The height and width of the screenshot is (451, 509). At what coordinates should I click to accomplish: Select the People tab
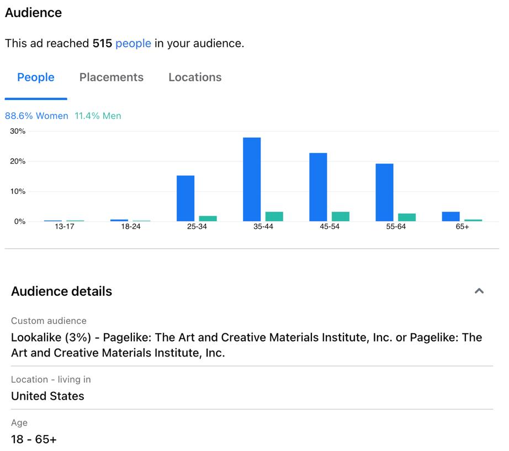[36, 77]
